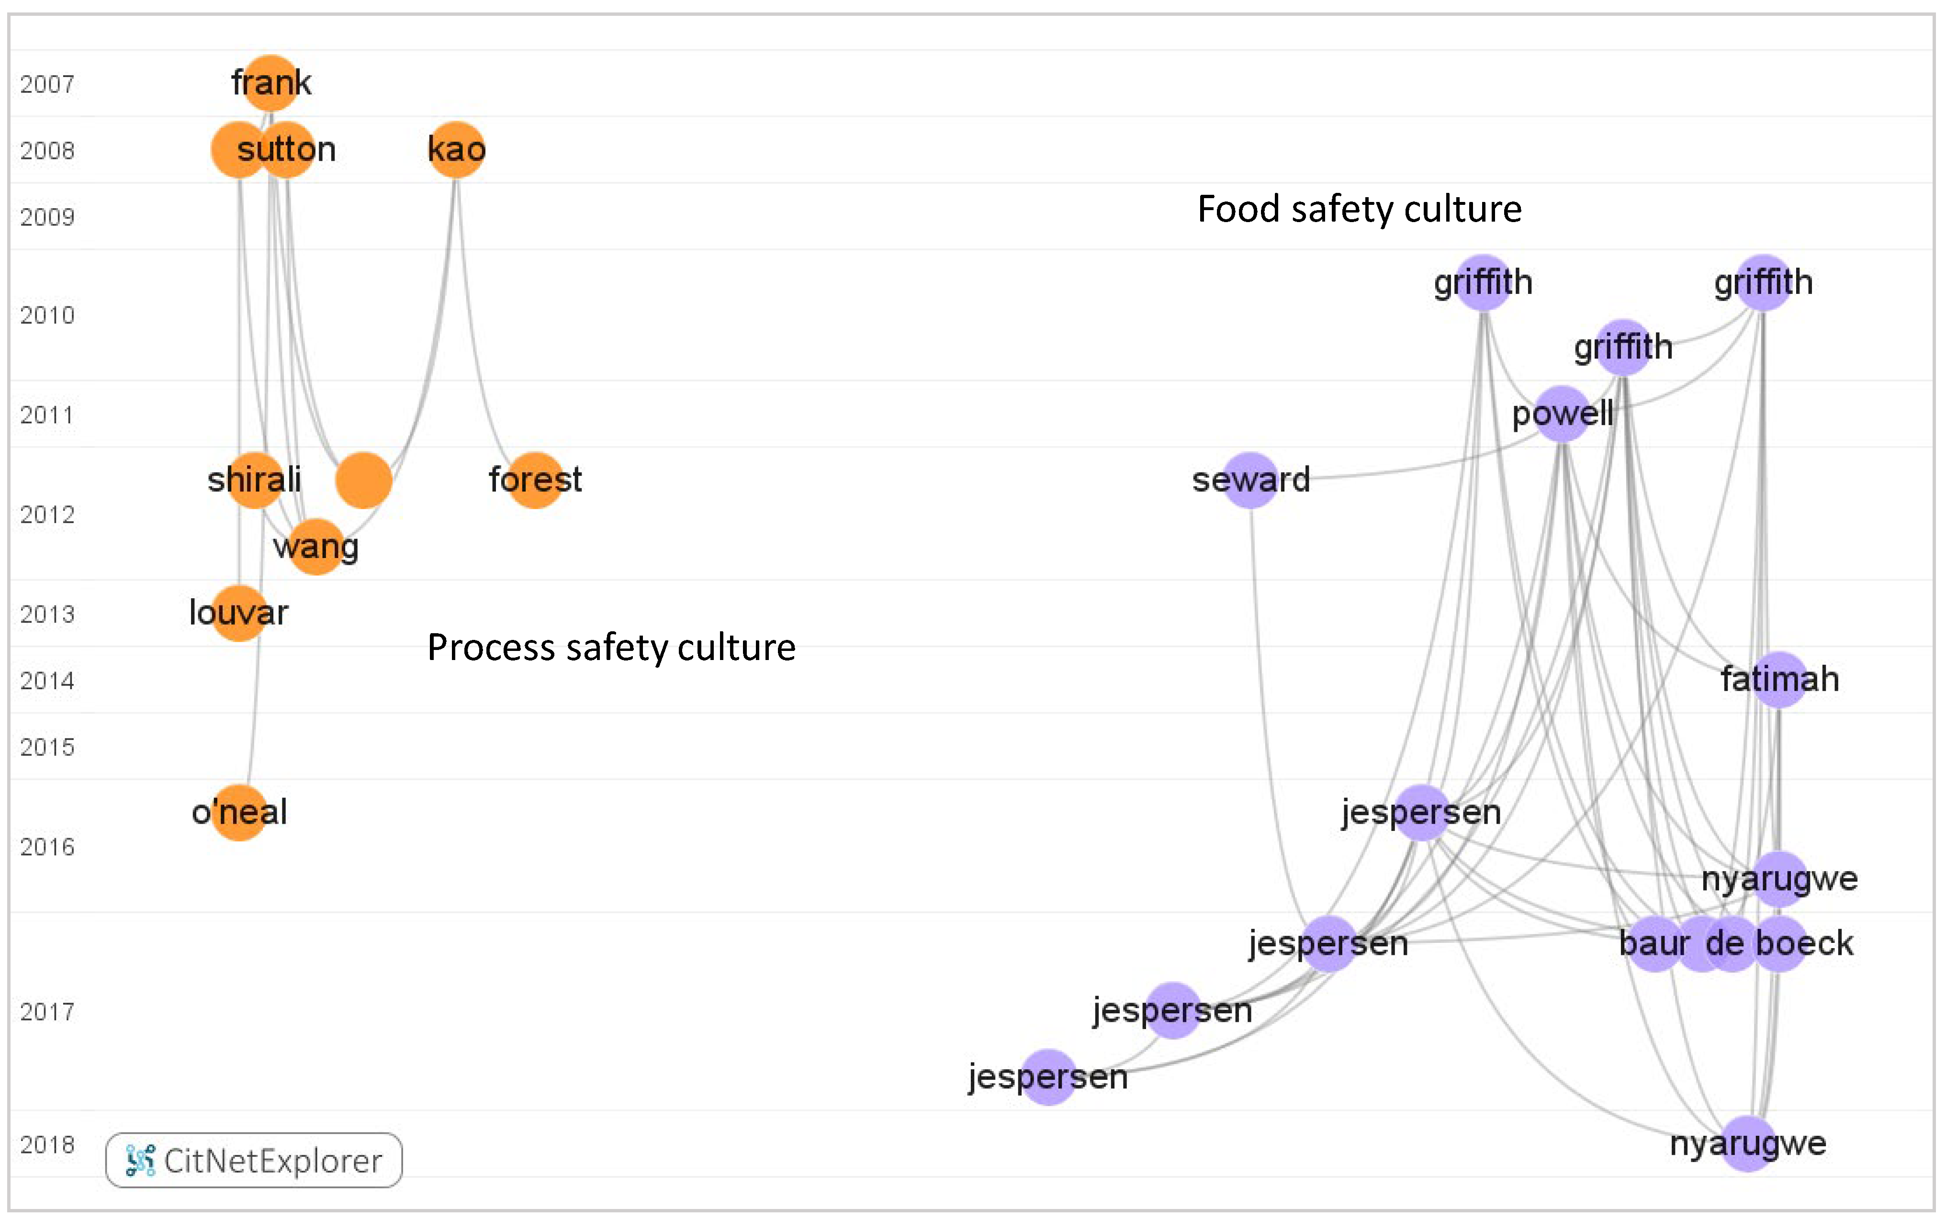Select the forest publication node
This screenshot has height=1220, width=1946.
click(535, 481)
